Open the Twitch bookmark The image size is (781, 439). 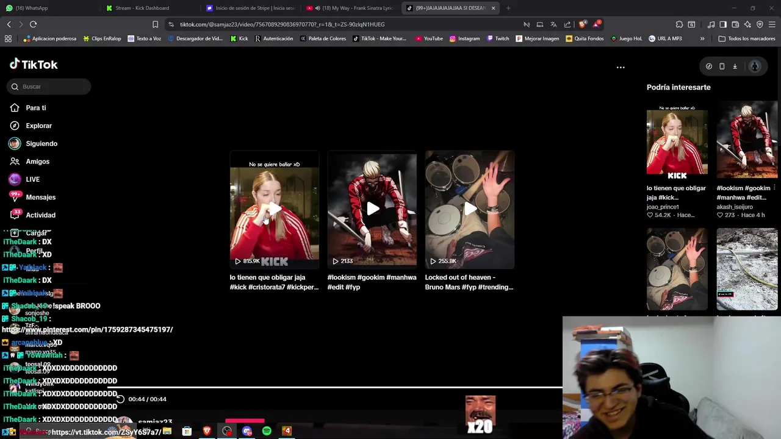[x=497, y=38]
